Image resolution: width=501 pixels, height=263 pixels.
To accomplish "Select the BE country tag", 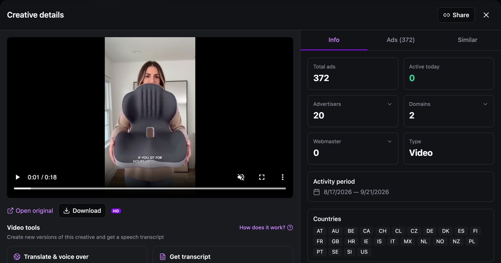I will 351,231.
